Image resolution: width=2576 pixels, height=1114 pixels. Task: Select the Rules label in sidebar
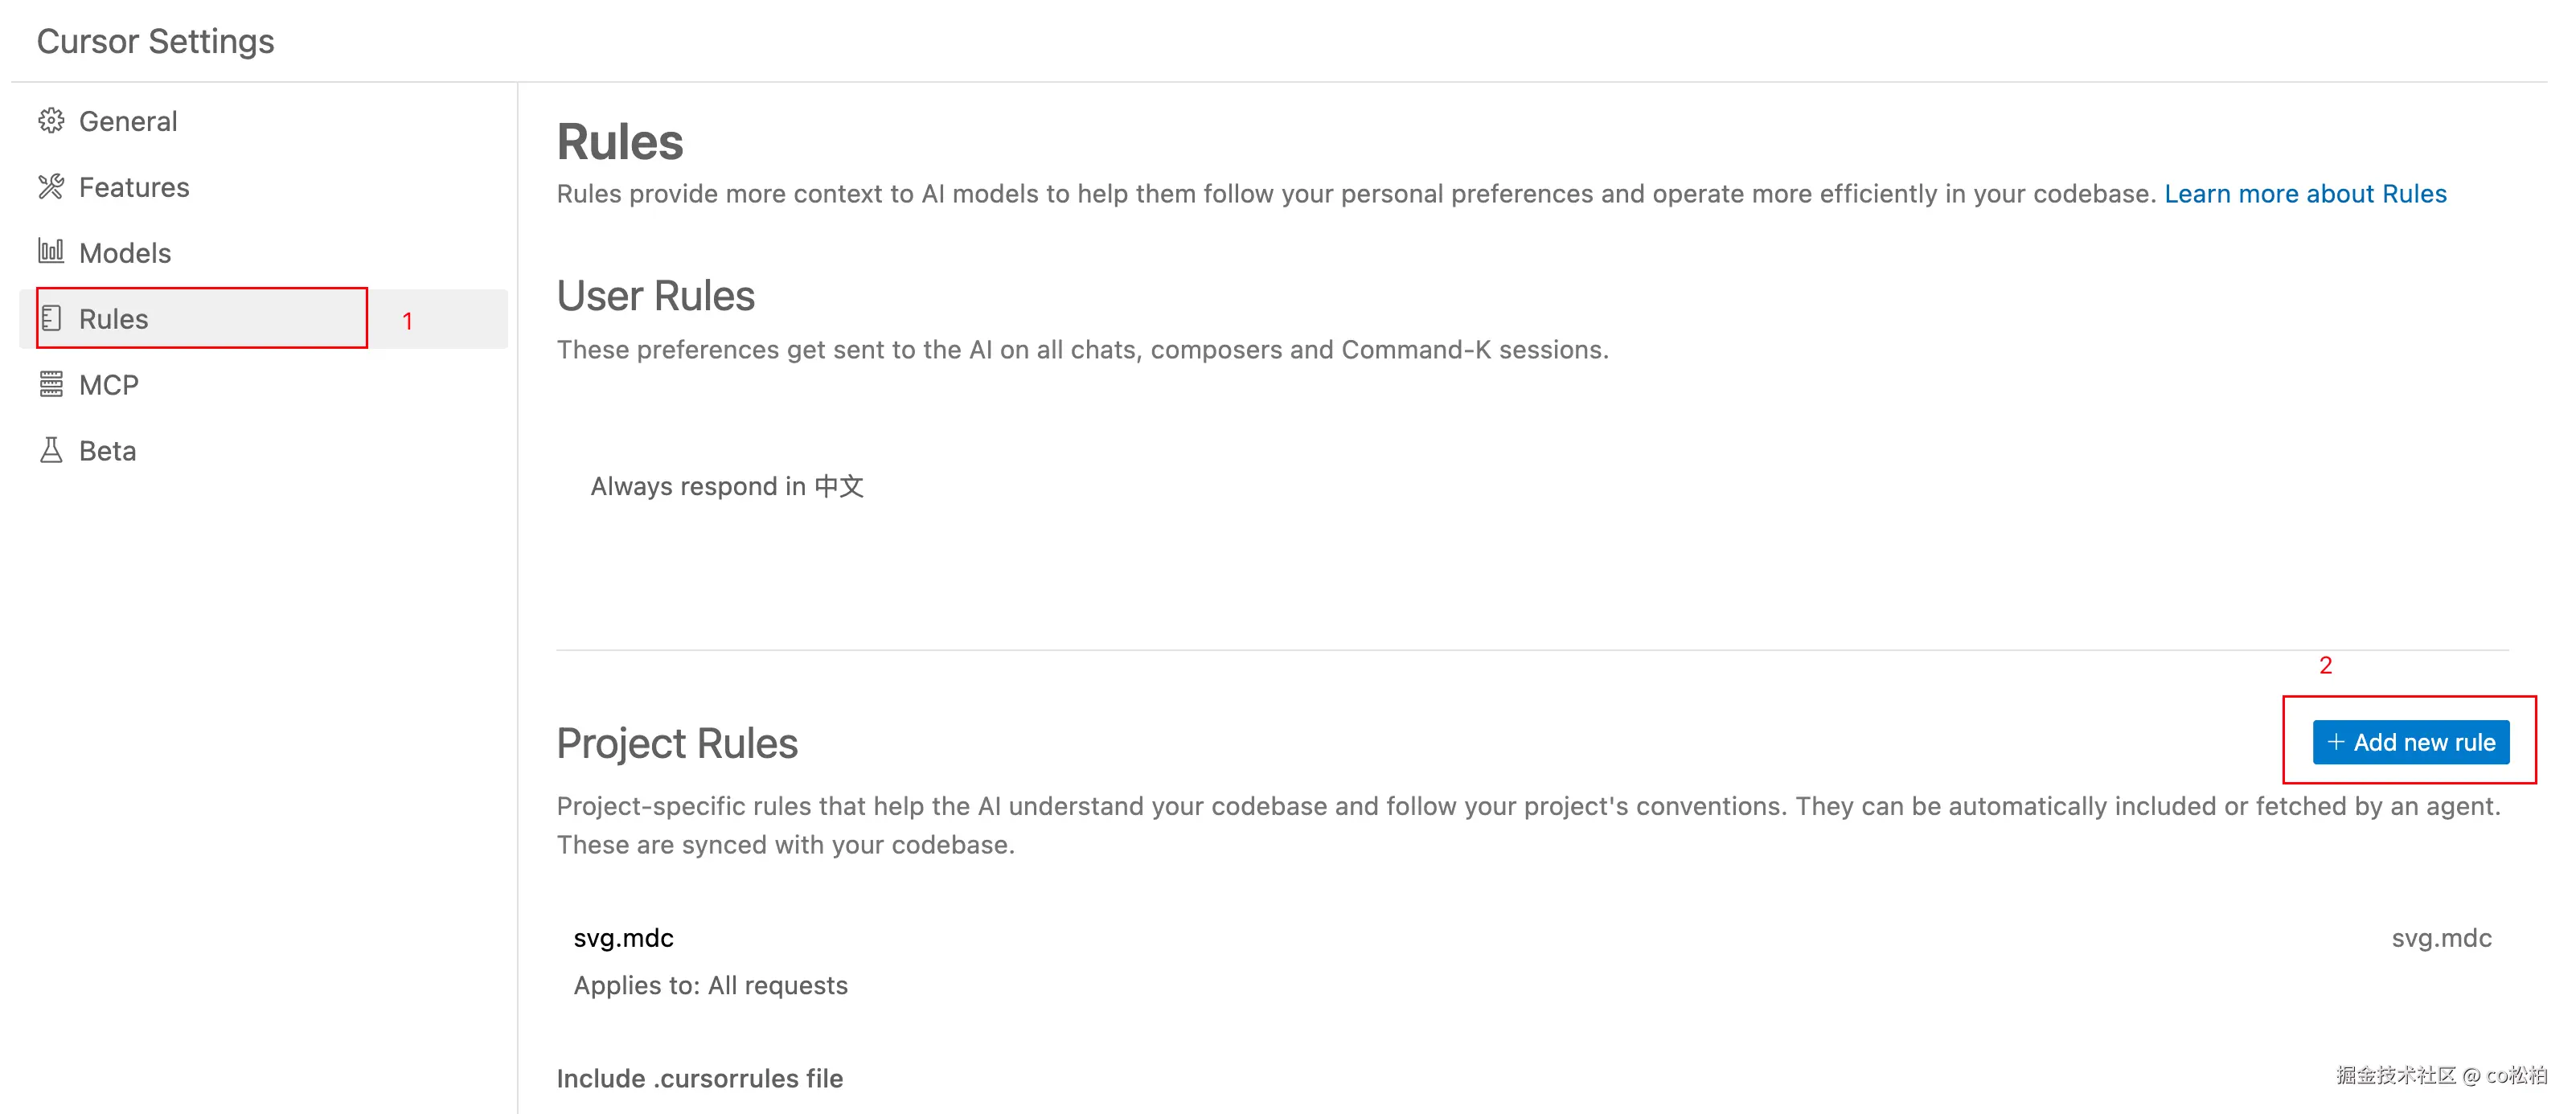(x=113, y=319)
